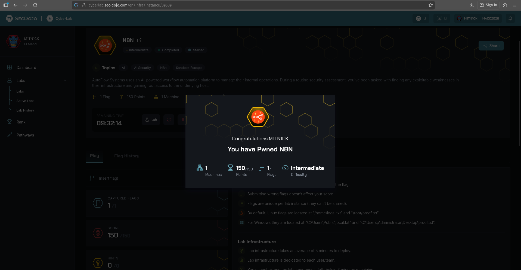The width and height of the screenshot is (521, 270).
Task: Click the pause lab icon
Action: click(x=183, y=120)
